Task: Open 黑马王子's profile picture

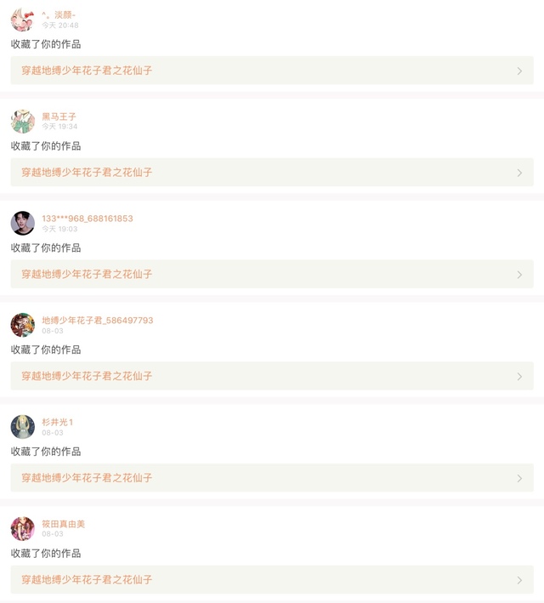Action: click(x=22, y=121)
